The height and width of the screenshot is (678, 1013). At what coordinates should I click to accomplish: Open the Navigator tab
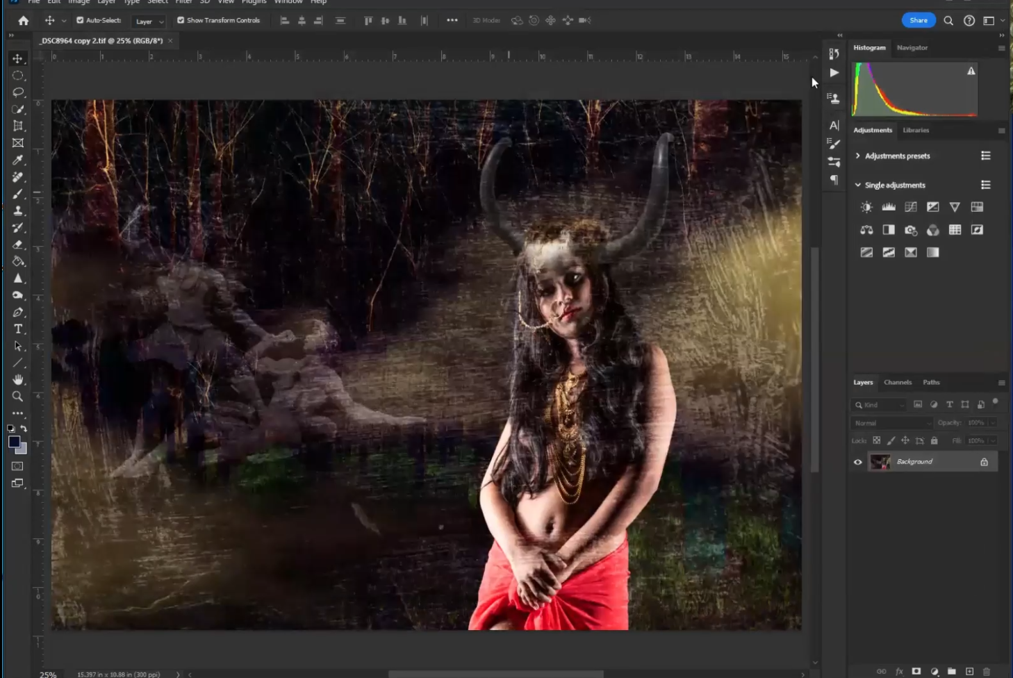pos(912,48)
